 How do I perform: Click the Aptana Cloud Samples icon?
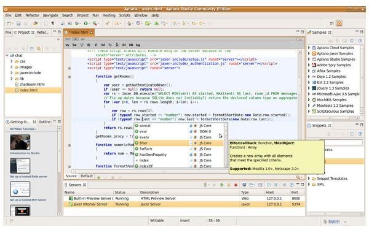point(314,48)
